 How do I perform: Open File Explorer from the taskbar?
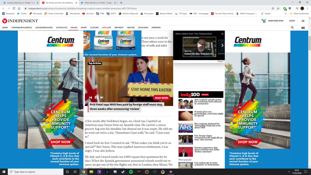click(x=91, y=172)
